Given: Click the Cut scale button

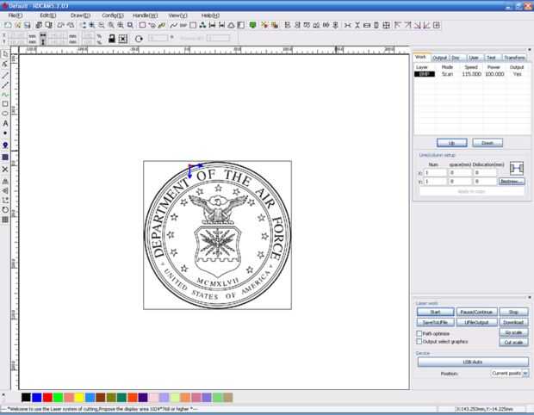Looking at the screenshot, I should pyautogui.click(x=513, y=342).
